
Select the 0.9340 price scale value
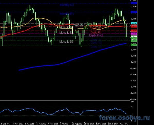(134, 74)
